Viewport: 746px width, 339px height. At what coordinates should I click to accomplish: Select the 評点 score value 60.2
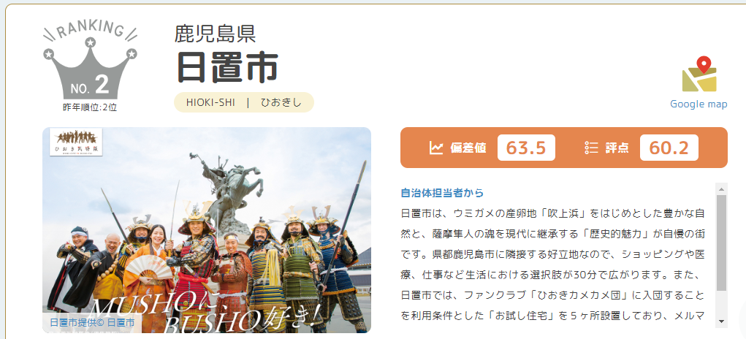tap(669, 148)
